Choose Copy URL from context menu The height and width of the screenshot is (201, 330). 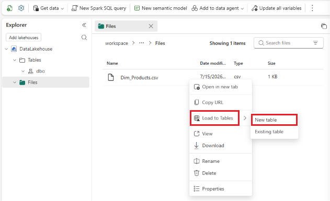tap(221, 102)
